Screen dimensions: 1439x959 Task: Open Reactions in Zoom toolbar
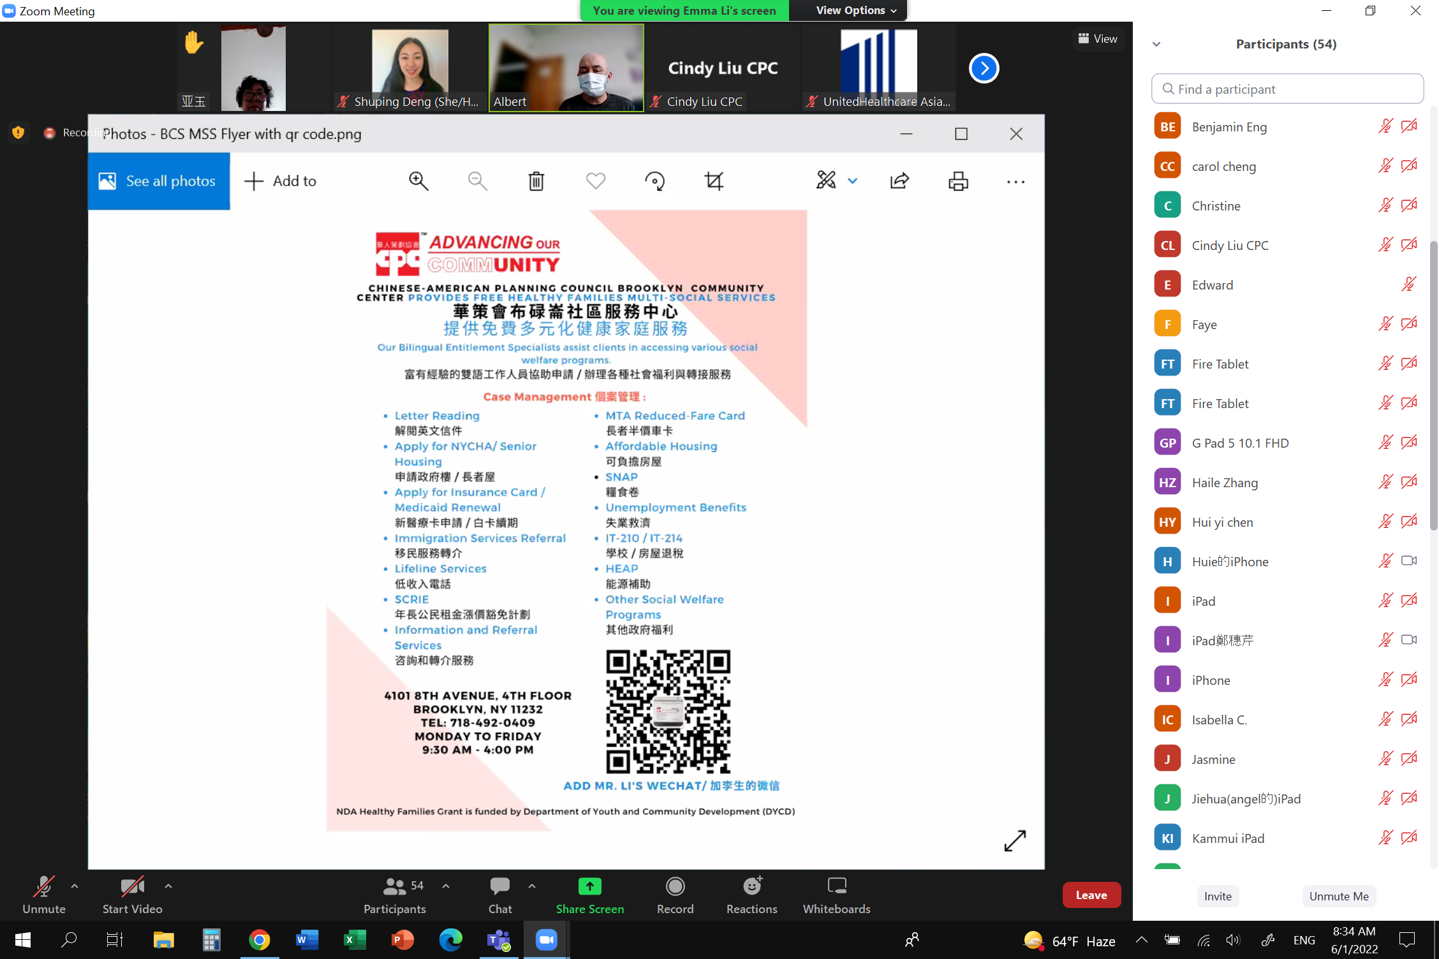tap(752, 895)
